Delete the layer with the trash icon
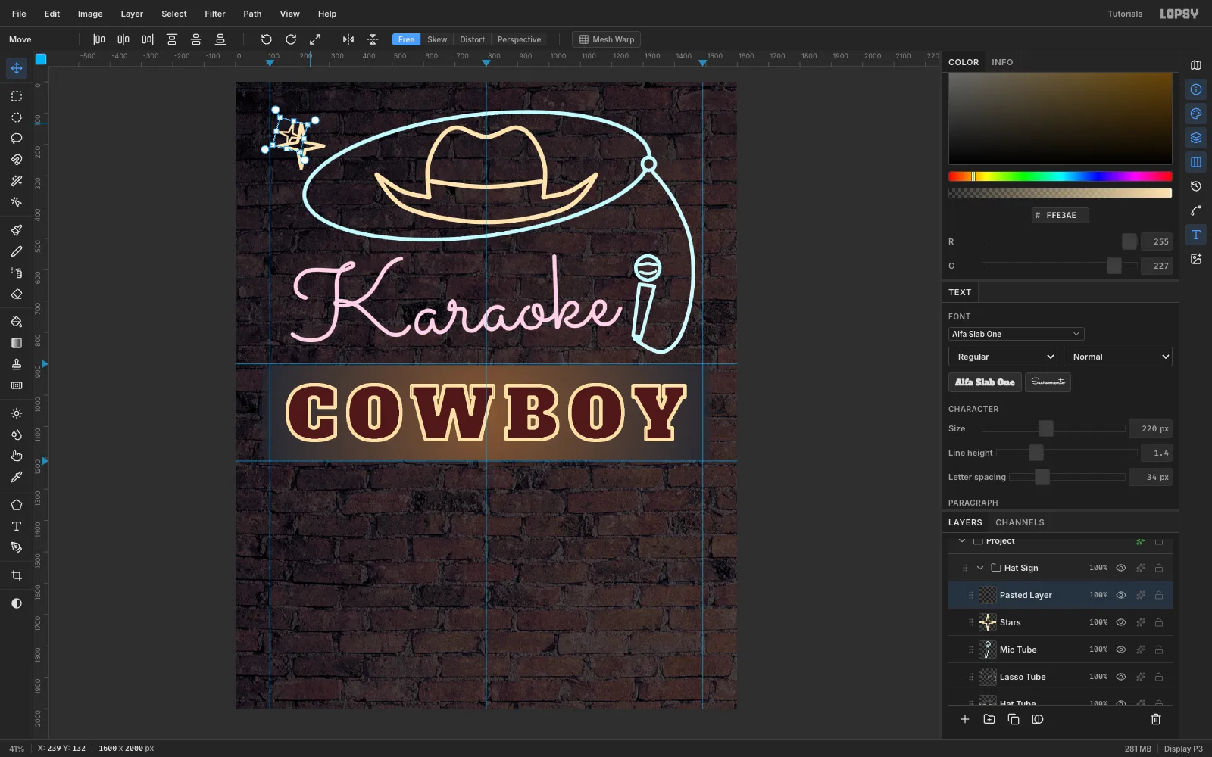1212x757 pixels. click(1156, 719)
